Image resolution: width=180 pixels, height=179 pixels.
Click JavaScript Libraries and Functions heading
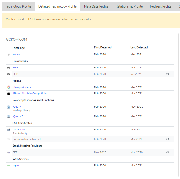(33, 100)
